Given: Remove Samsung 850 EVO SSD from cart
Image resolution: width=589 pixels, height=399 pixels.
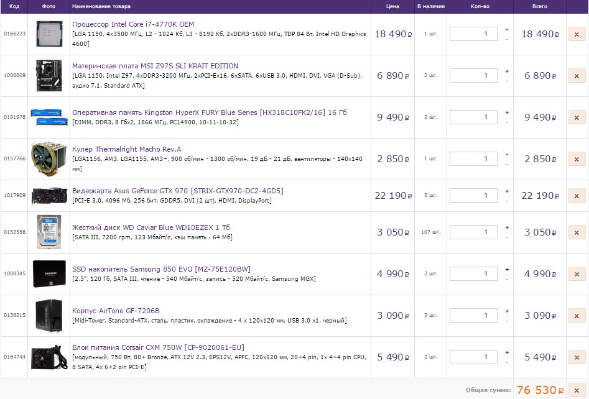Looking at the screenshot, I should 577,274.
